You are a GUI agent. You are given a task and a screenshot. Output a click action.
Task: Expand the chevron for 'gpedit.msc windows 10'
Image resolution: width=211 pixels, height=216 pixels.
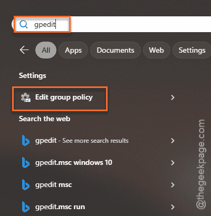coord(172,163)
